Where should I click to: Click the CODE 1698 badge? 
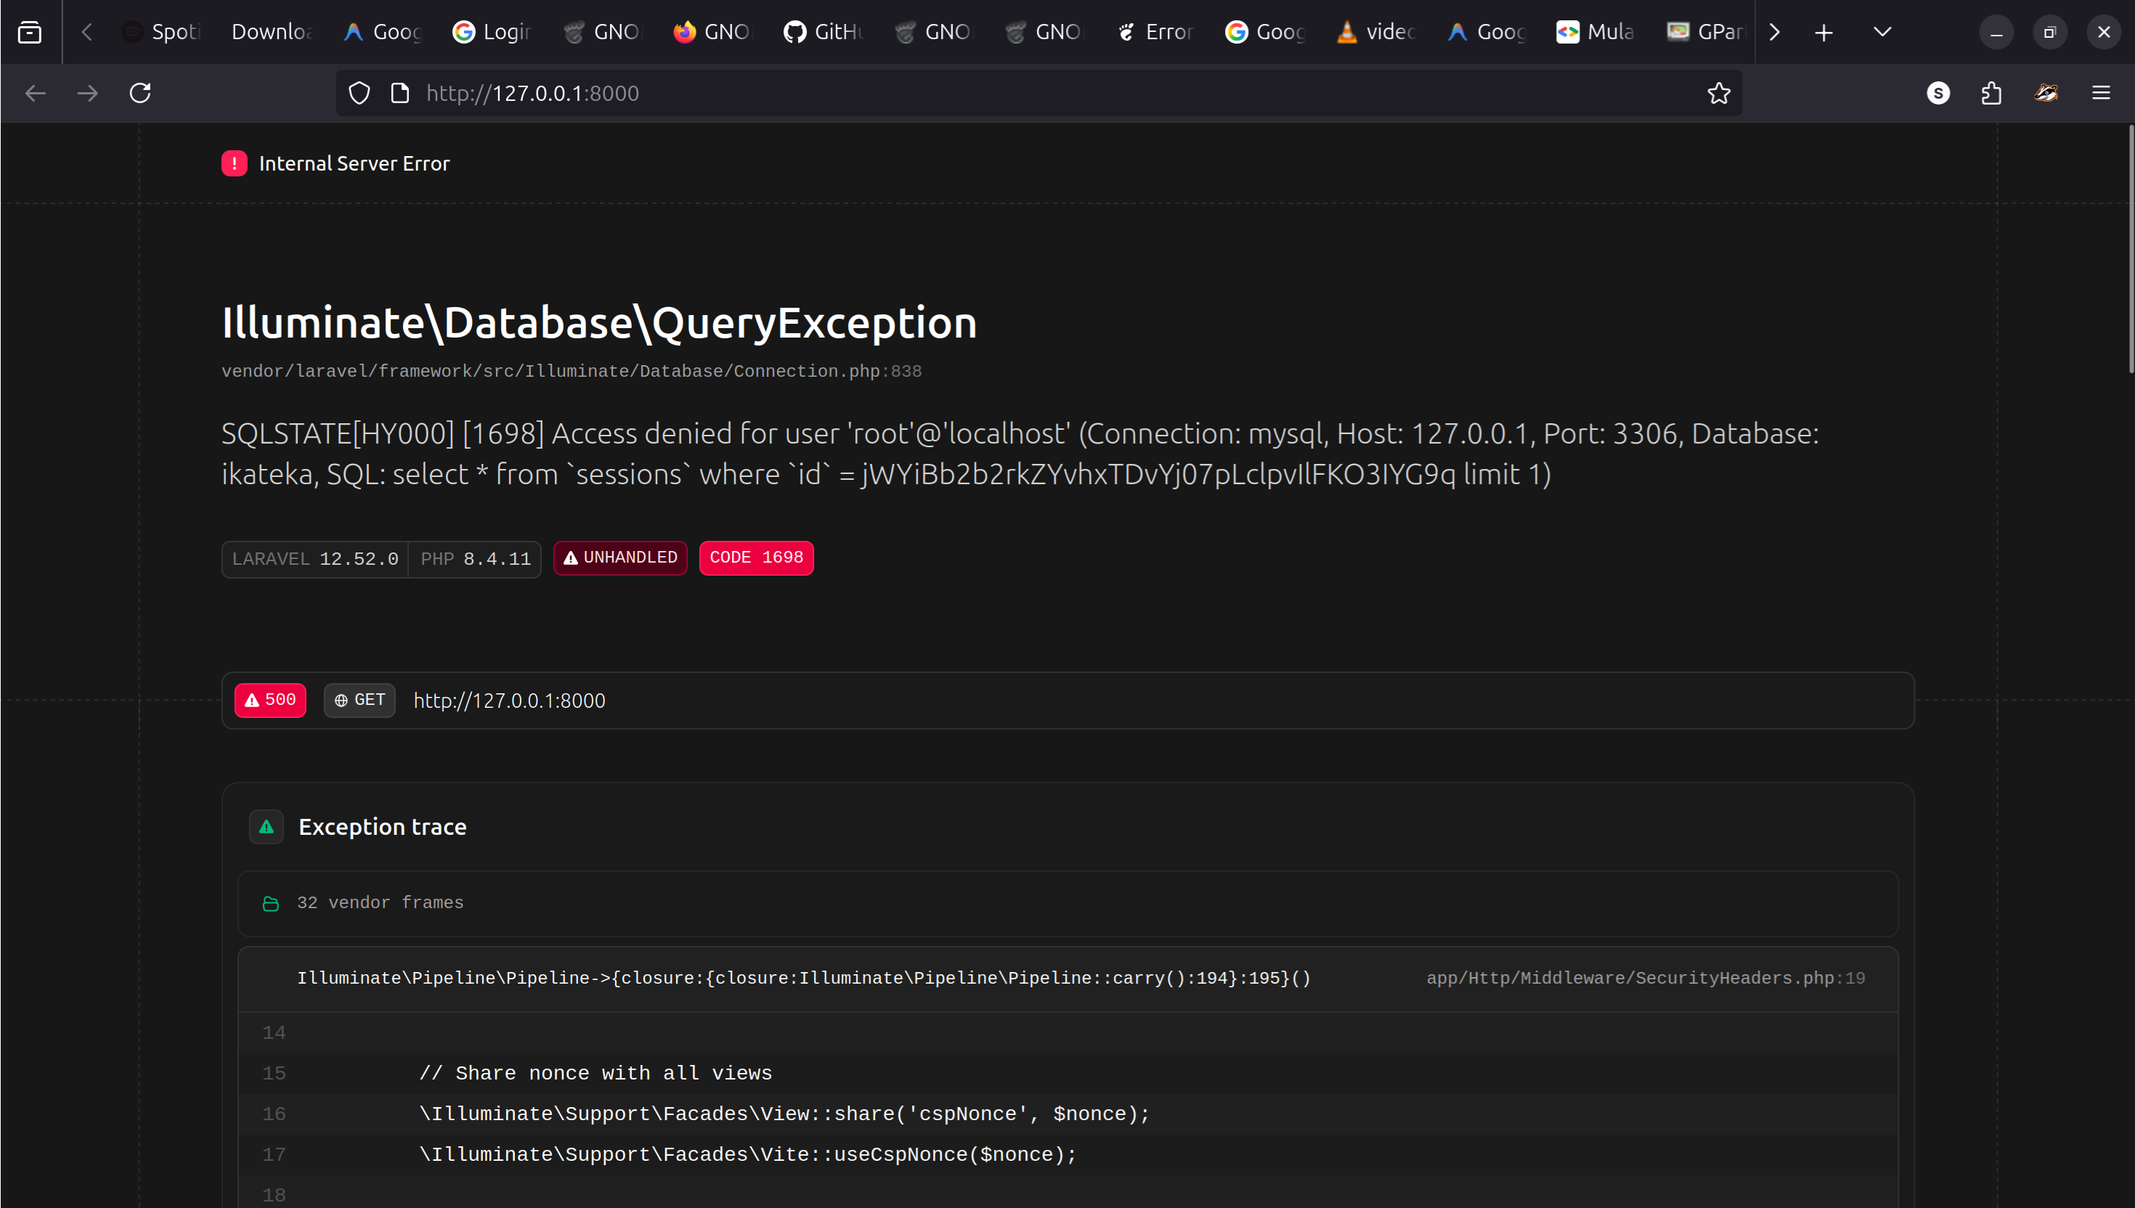pos(756,558)
